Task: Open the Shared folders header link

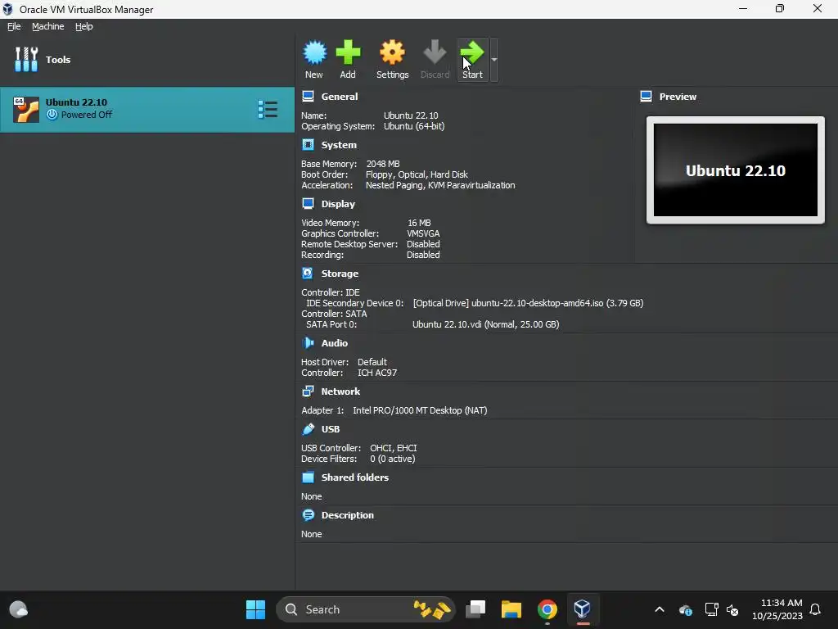Action: pos(355,477)
